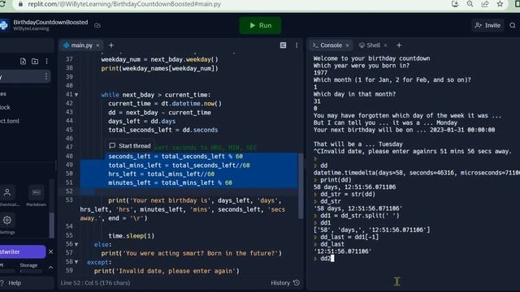Expand the Storage resources chevron
Screen dimensions: 520x292
tap(50, 268)
